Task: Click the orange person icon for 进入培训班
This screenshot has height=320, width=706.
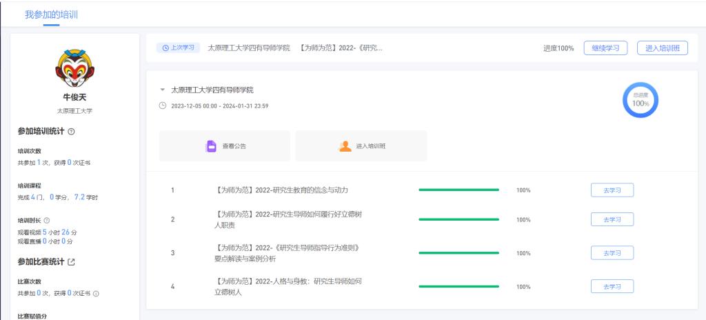Action: pyautogui.click(x=345, y=146)
